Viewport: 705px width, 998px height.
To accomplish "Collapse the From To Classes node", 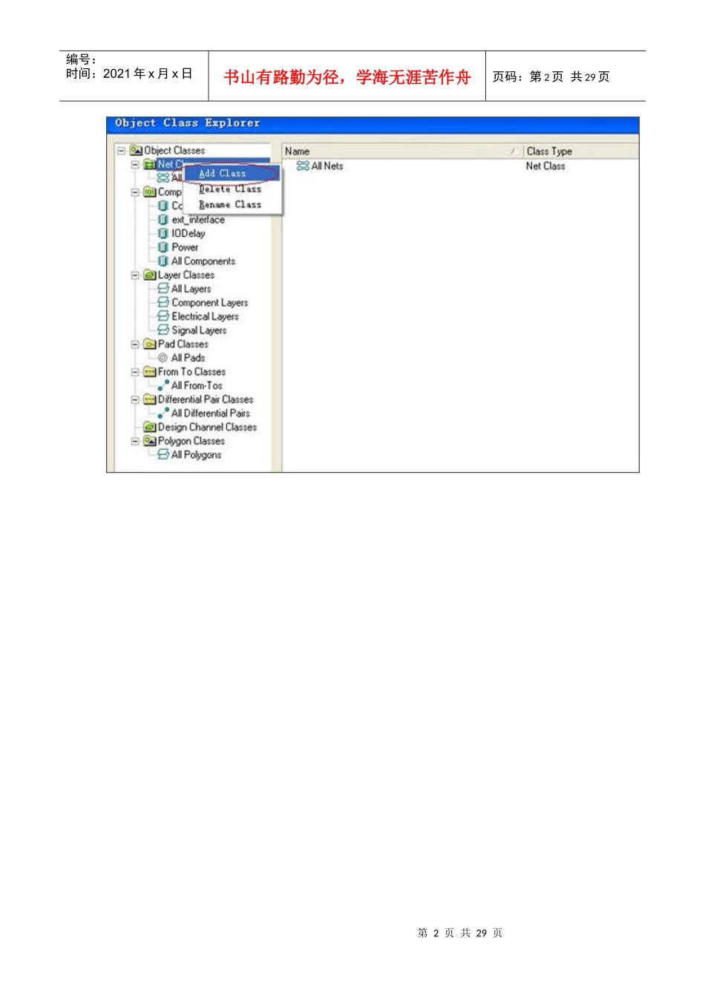I will click(135, 371).
